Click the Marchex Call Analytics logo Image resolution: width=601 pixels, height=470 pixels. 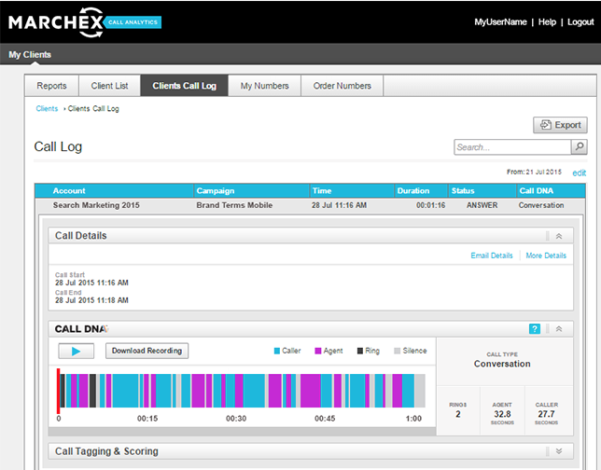tap(85, 22)
